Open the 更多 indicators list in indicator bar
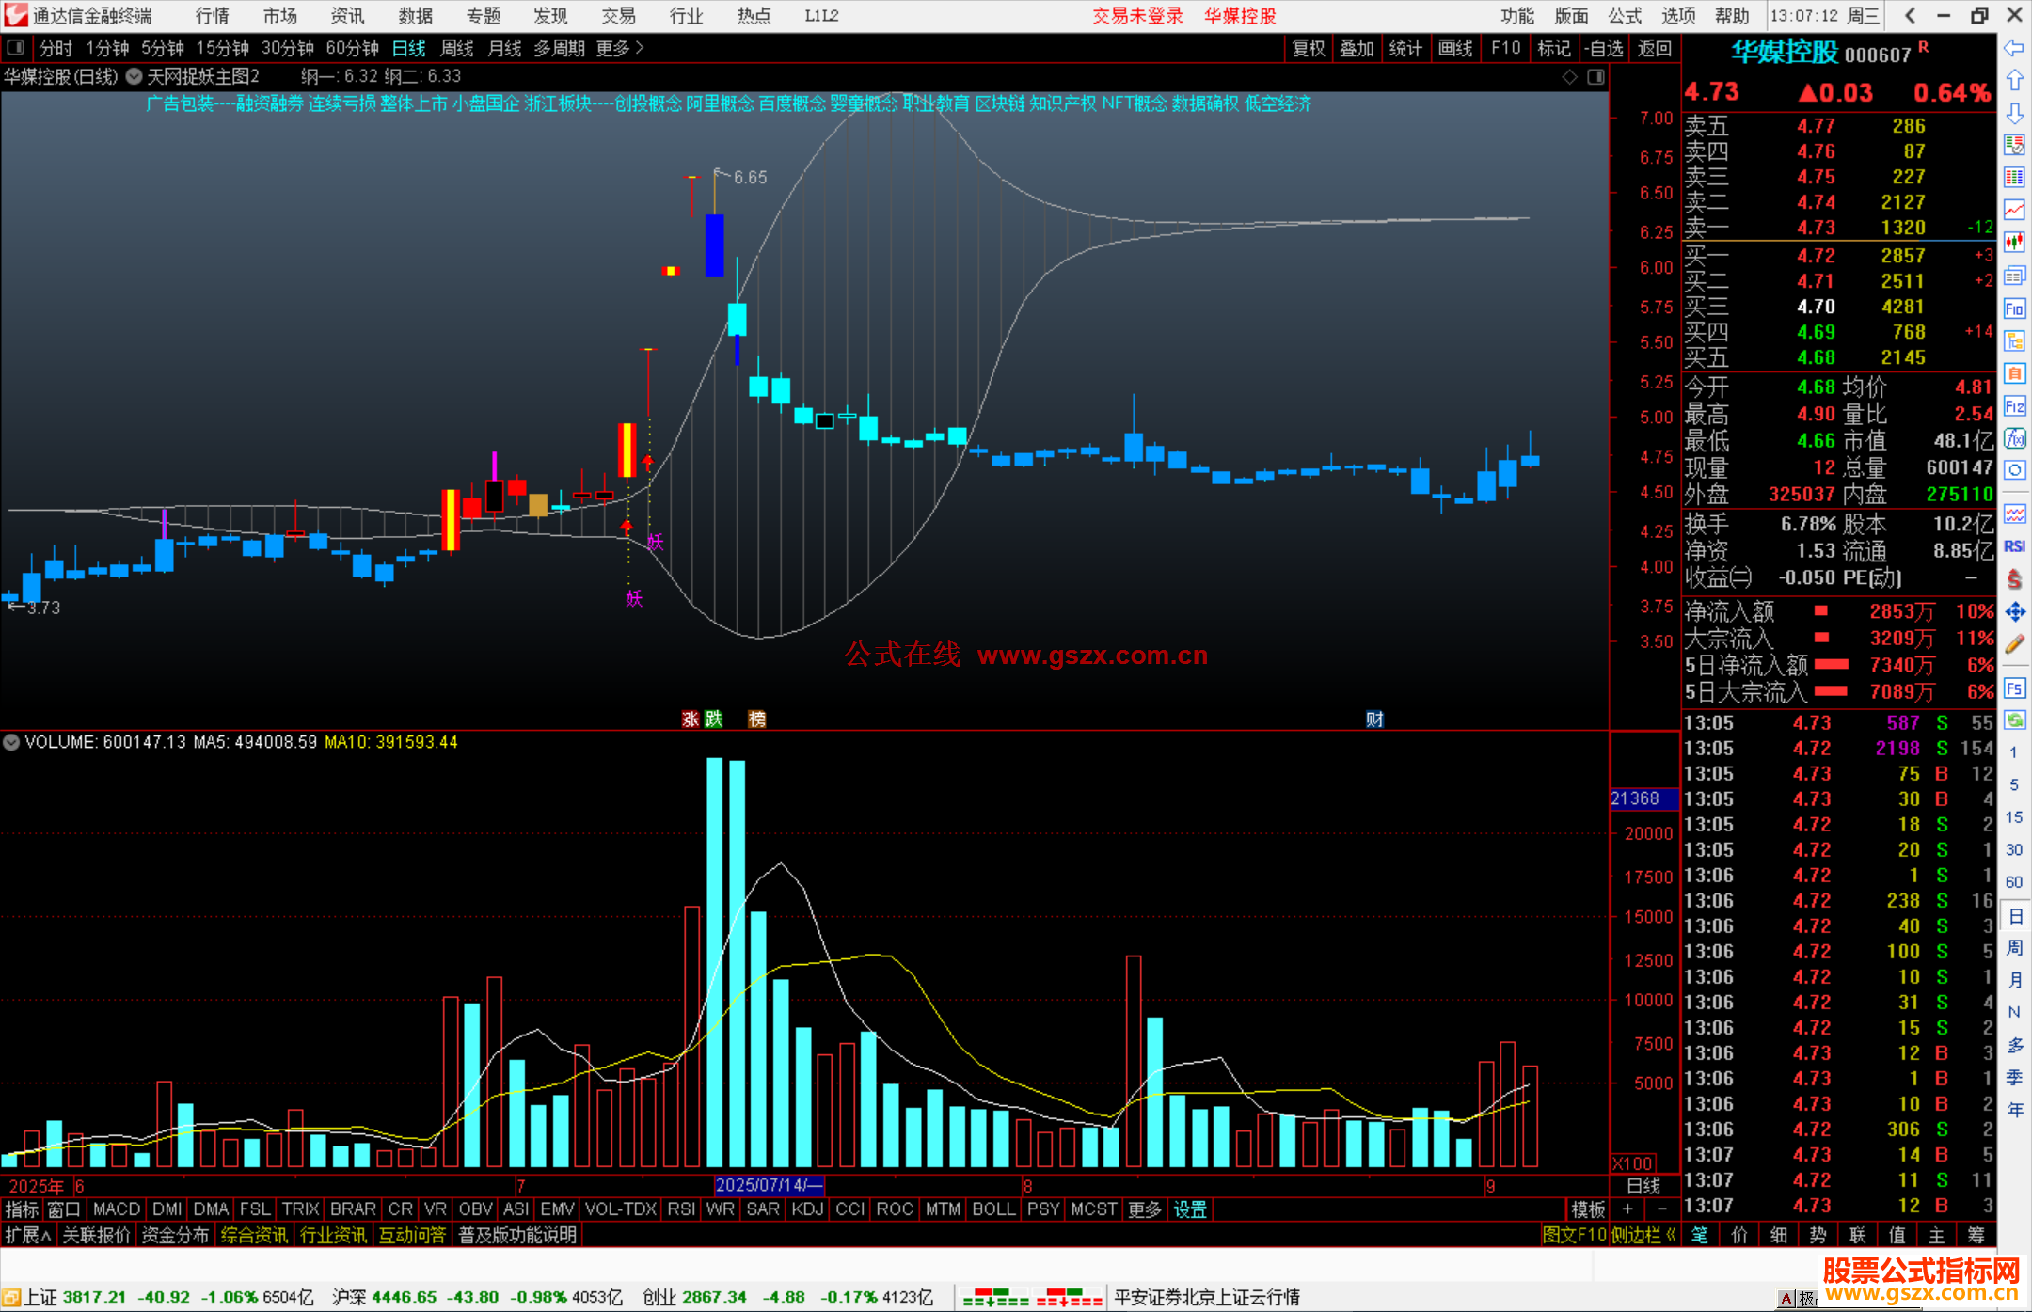2032x1312 pixels. 1144,1209
